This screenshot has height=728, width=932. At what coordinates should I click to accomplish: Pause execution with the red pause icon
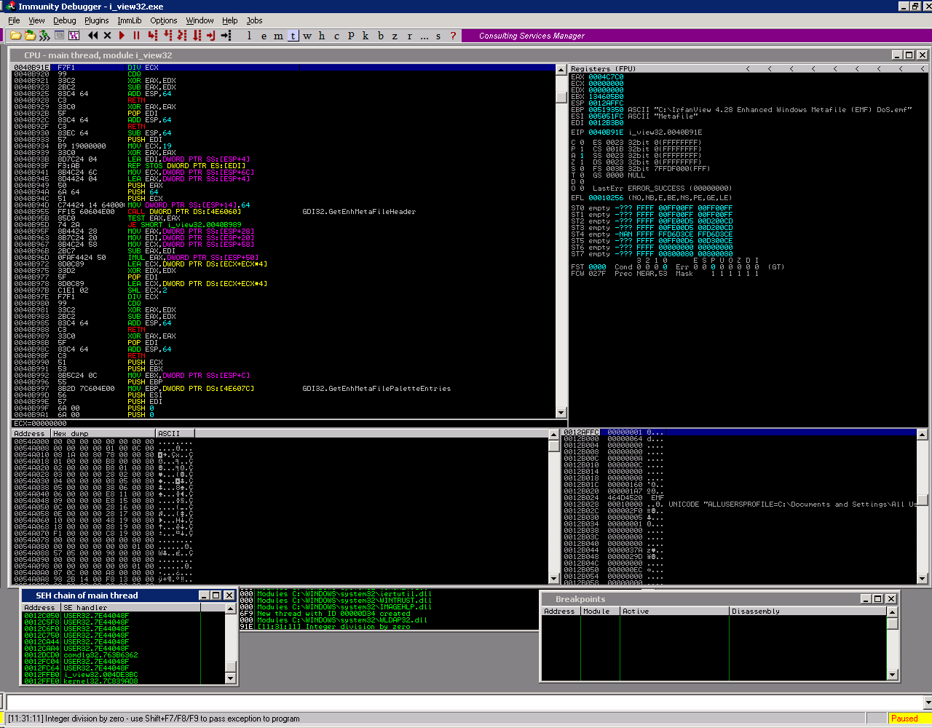point(136,36)
